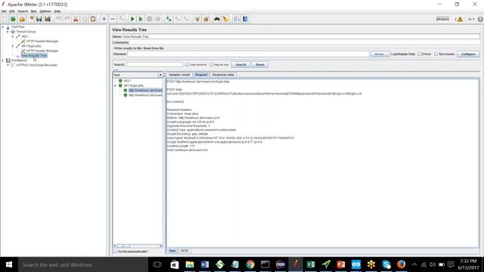484x272 pixels.
Task: Open the Options menu
Action: tap(45, 11)
